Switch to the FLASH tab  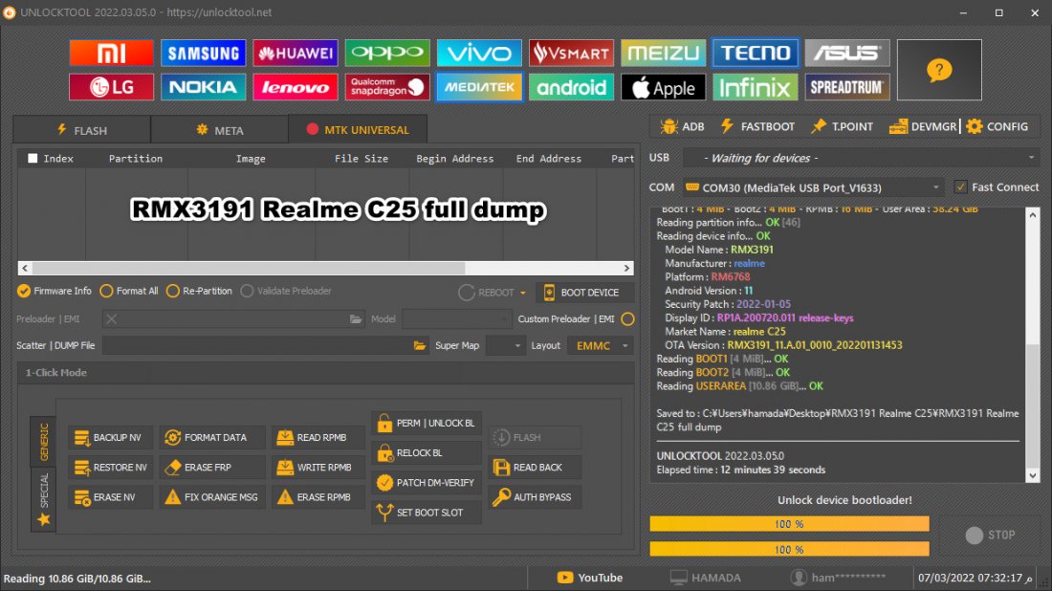[x=82, y=130]
